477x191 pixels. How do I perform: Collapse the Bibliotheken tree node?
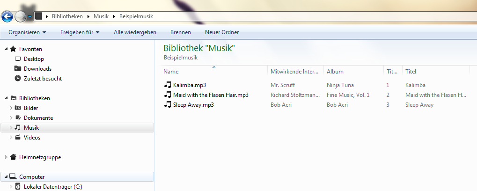pos(7,98)
